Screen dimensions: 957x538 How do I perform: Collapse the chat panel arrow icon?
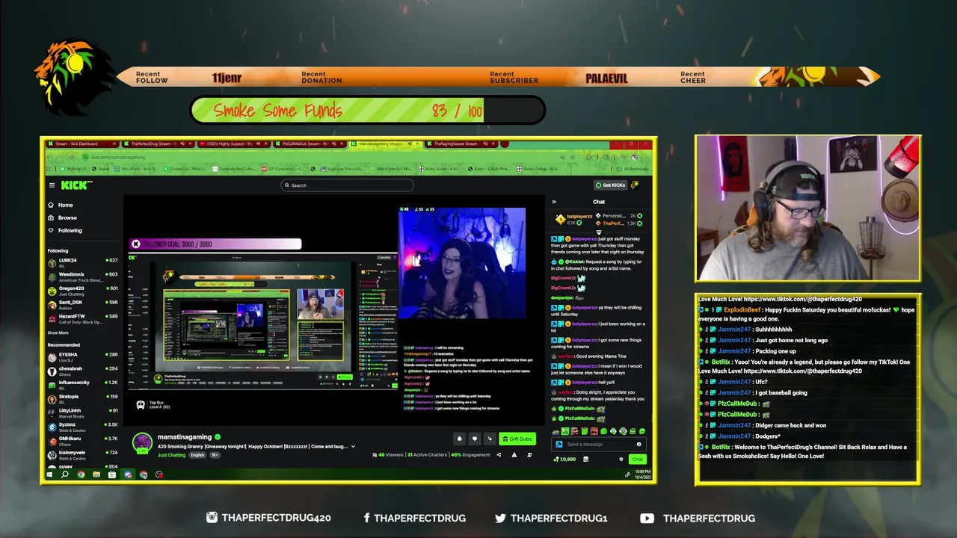point(554,202)
